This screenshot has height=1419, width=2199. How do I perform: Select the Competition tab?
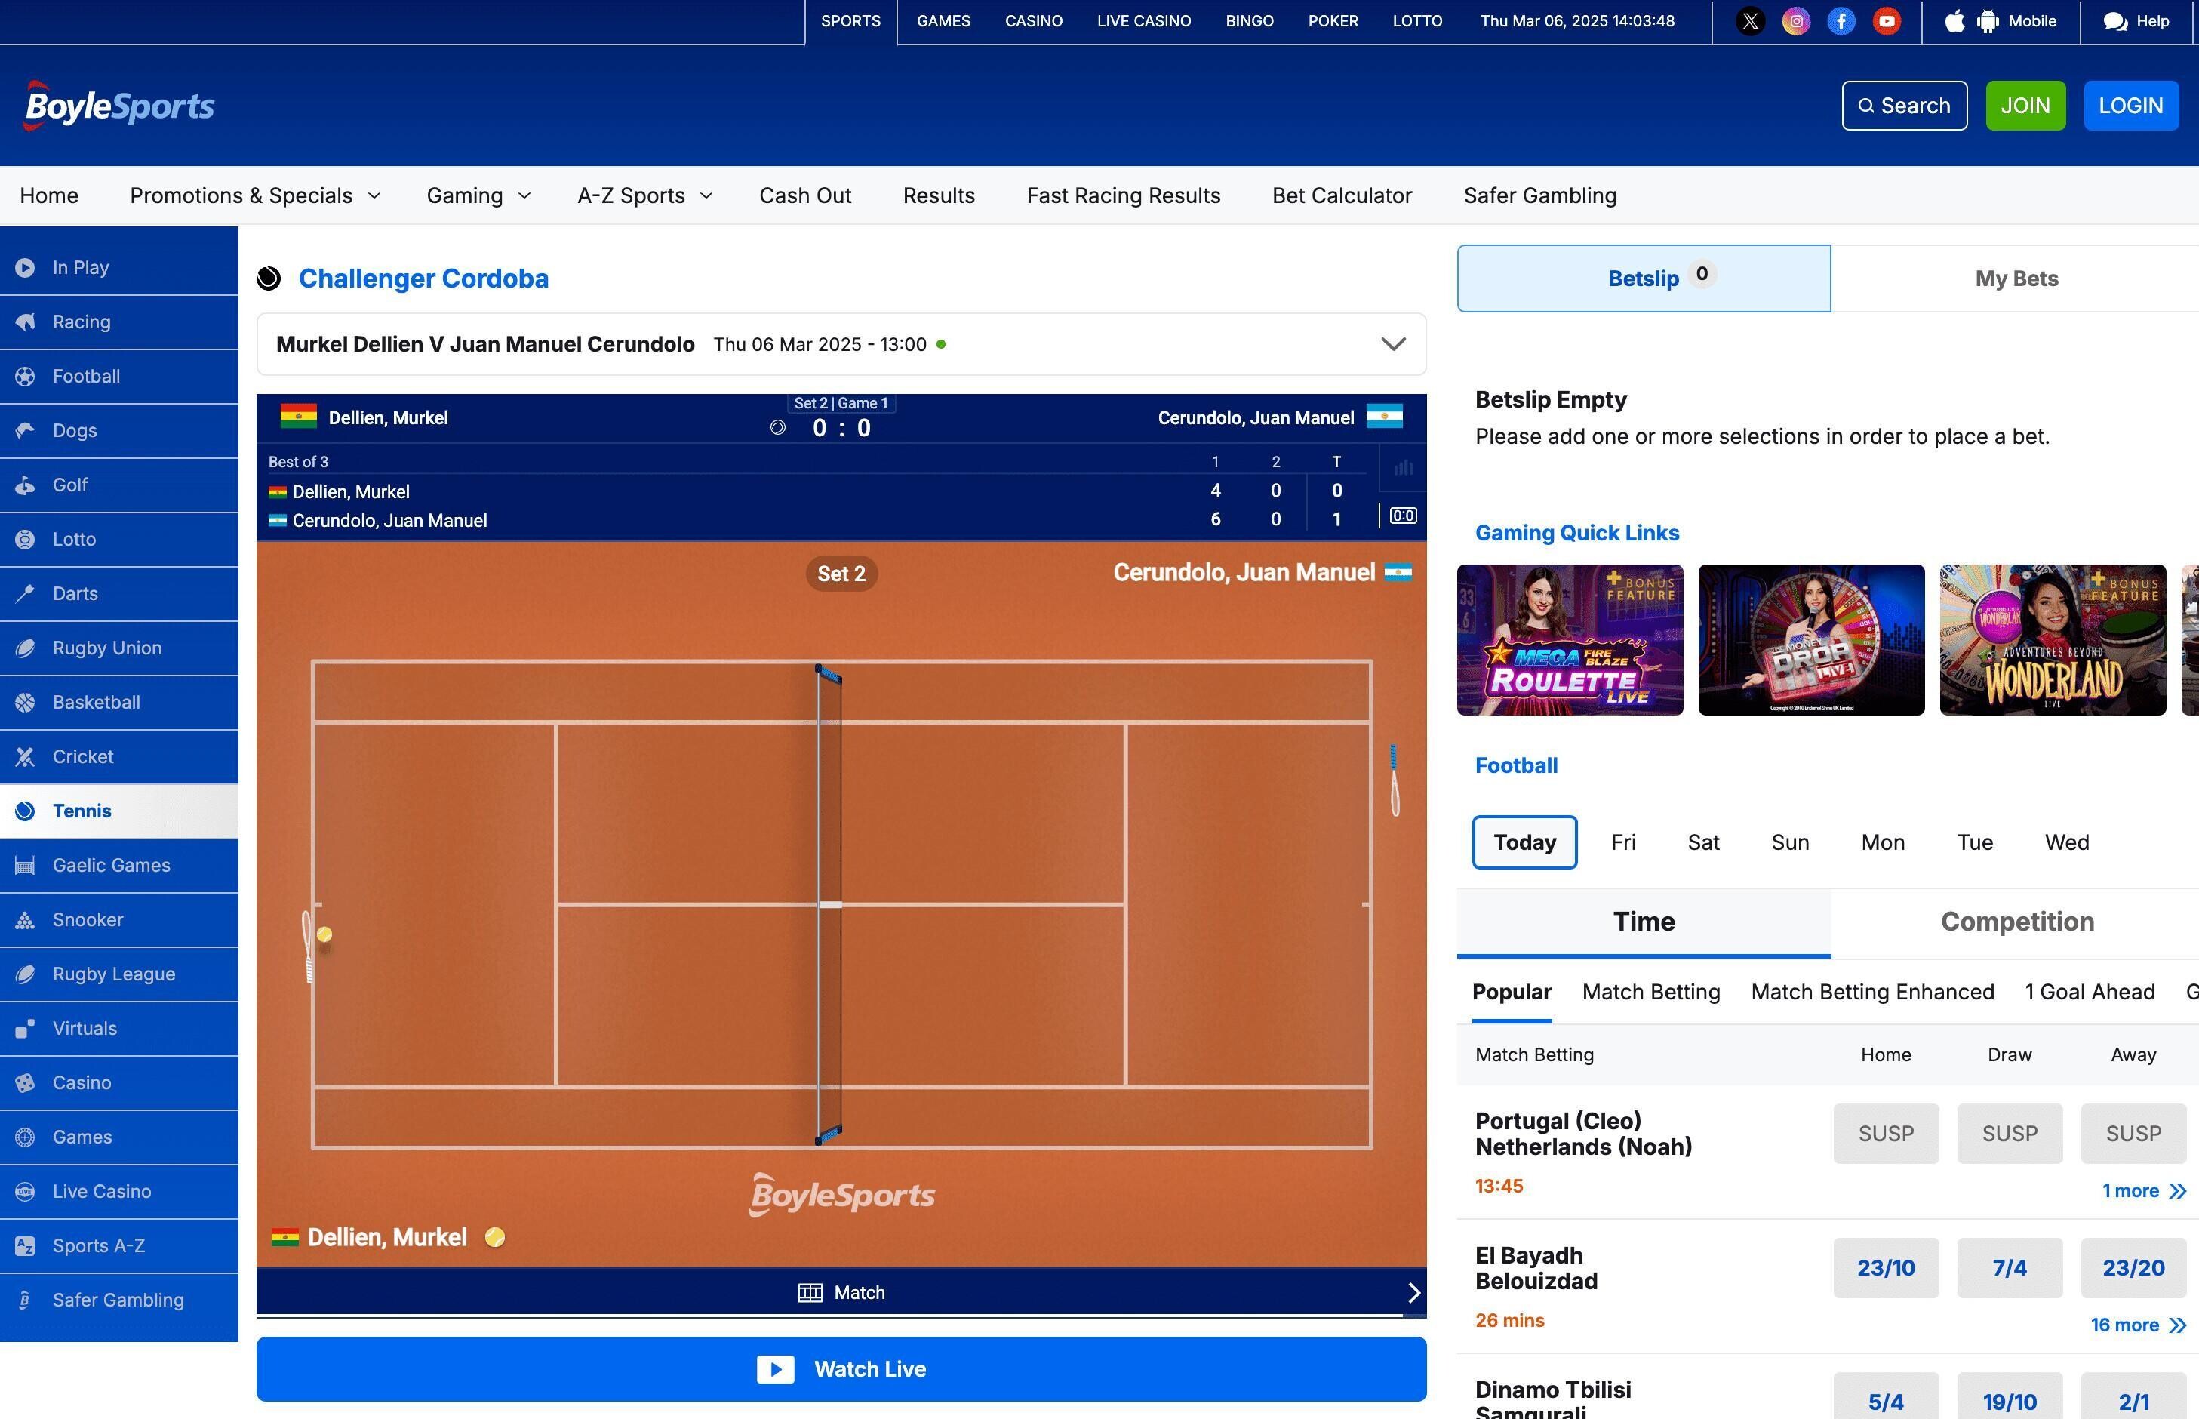click(2016, 922)
